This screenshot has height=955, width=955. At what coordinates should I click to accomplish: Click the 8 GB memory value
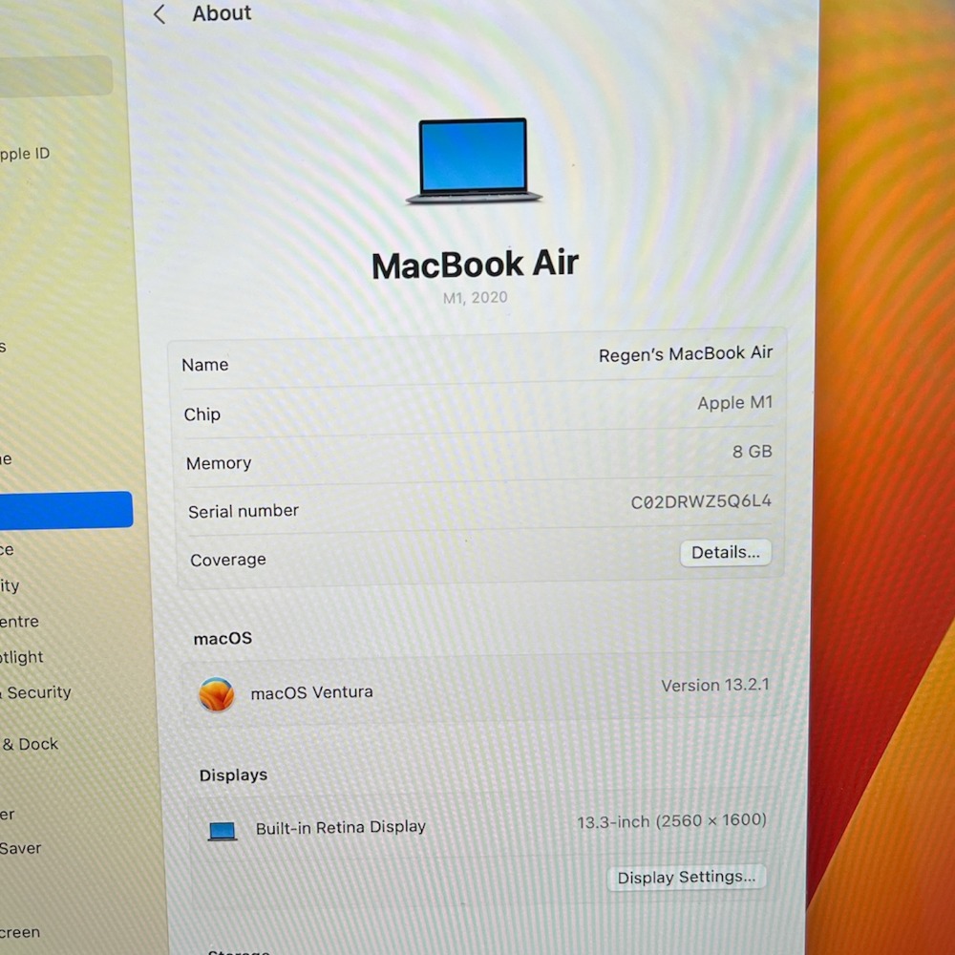pyautogui.click(x=753, y=452)
